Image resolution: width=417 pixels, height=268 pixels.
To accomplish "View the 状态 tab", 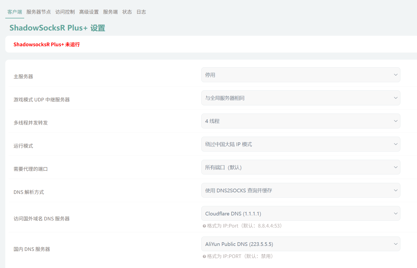I will click(x=127, y=12).
